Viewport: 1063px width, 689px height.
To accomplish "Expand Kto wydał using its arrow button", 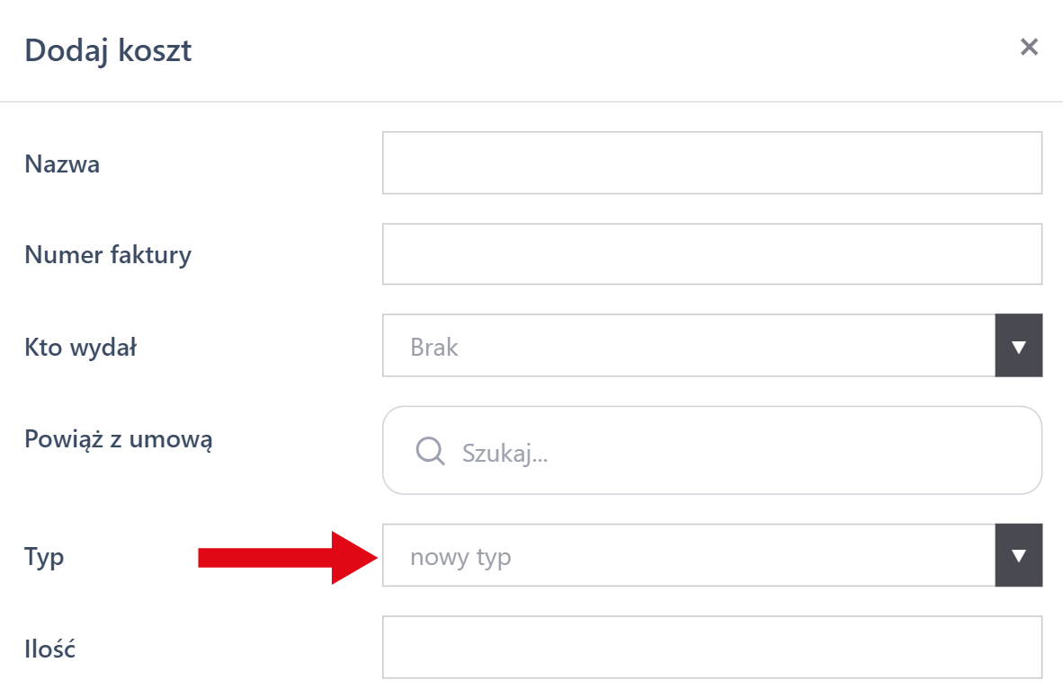I will [1018, 346].
